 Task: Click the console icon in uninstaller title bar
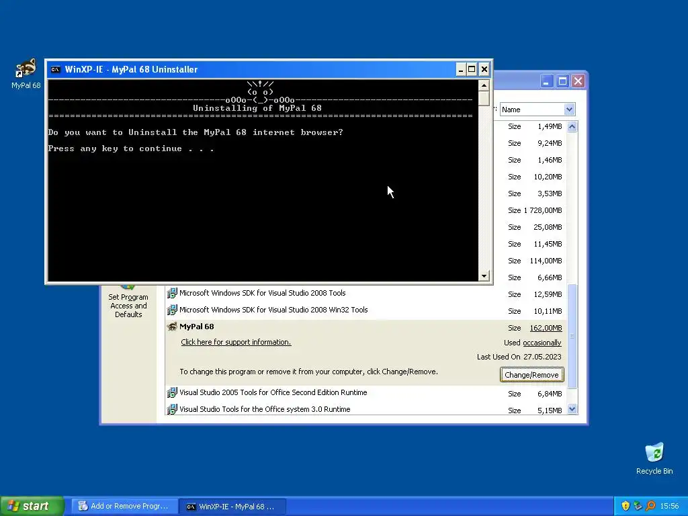coord(55,69)
